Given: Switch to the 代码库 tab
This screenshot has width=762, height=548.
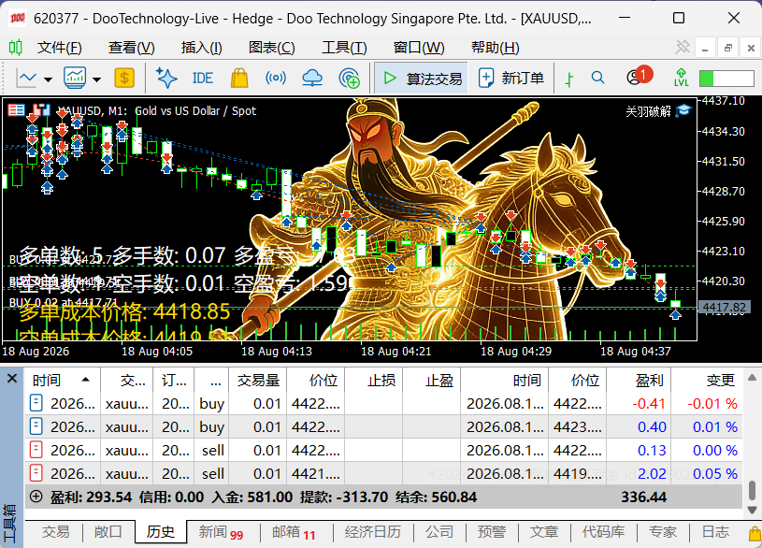Looking at the screenshot, I should (x=604, y=532).
